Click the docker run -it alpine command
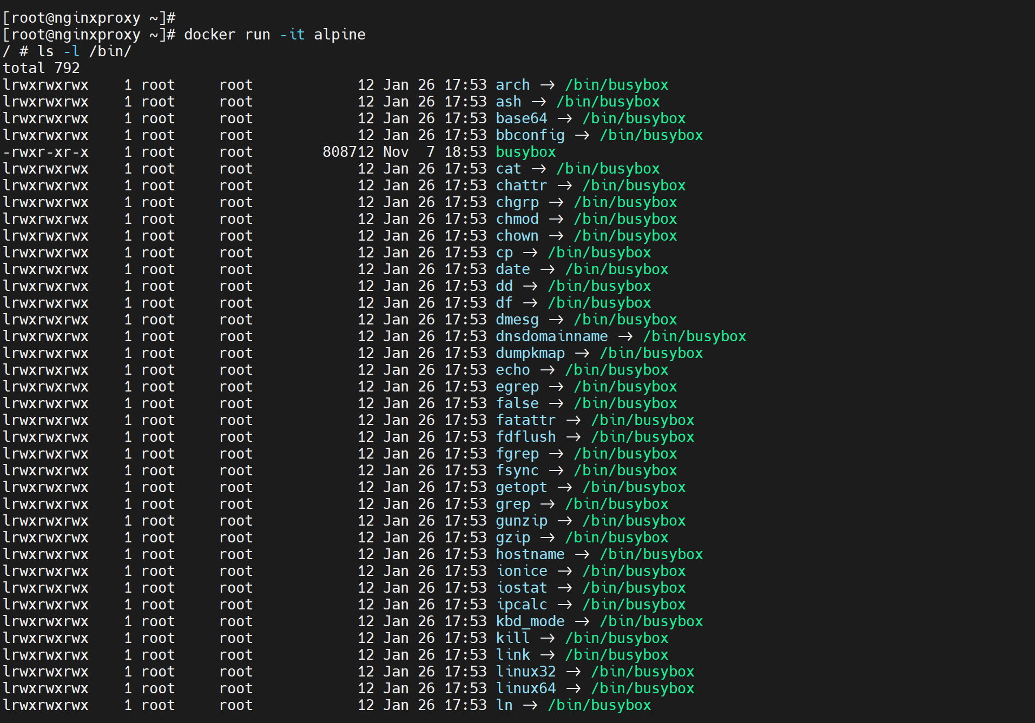Viewport: 1035px width, 723px height. [x=274, y=35]
